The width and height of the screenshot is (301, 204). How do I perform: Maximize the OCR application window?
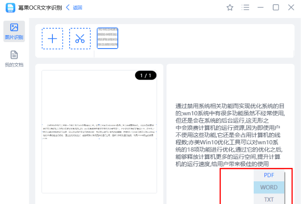pyautogui.click(x=276, y=7)
